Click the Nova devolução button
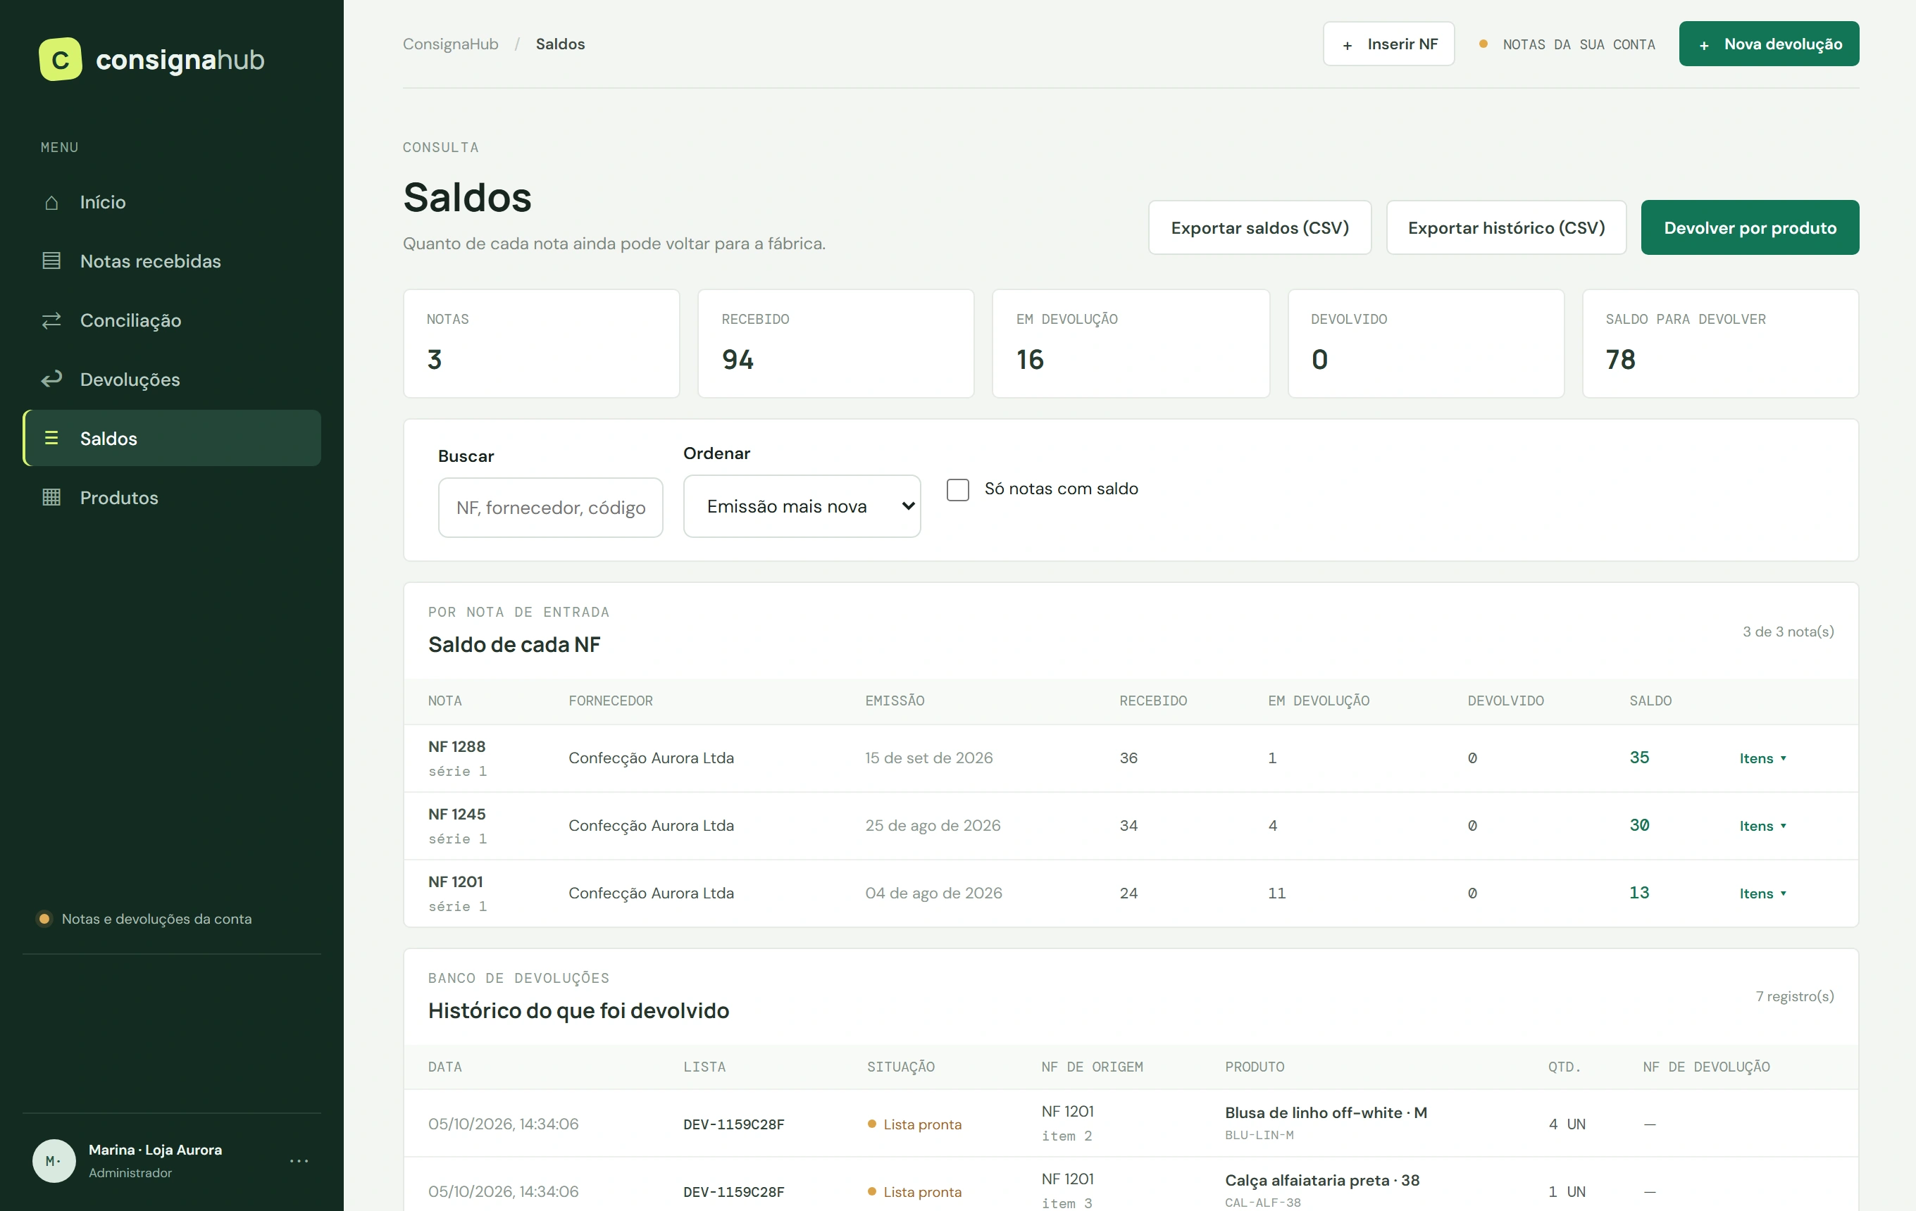Screen dimensions: 1916x1211 tap(1769, 44)
